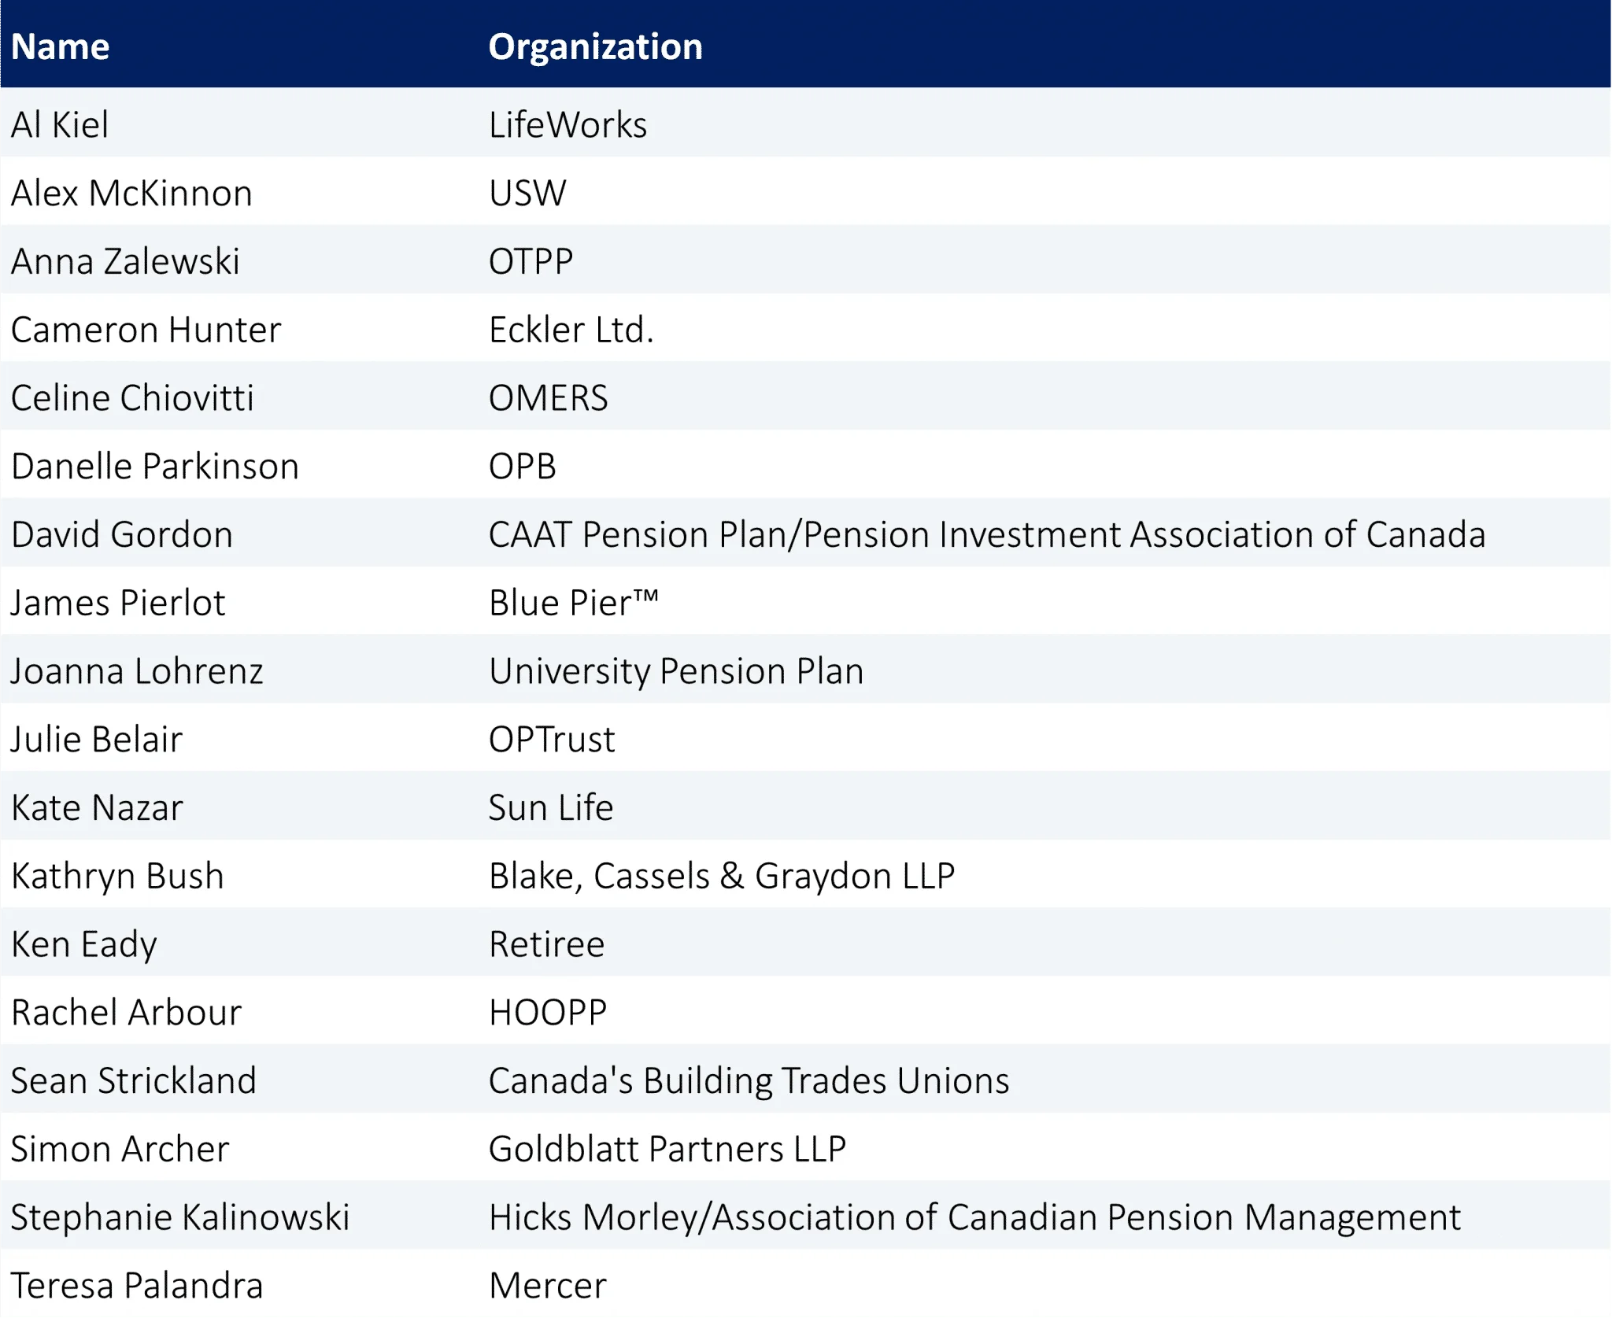Click the OTPP organization entry
The width and height of the screenshot is (1612, 1333).
coord(531,261)
